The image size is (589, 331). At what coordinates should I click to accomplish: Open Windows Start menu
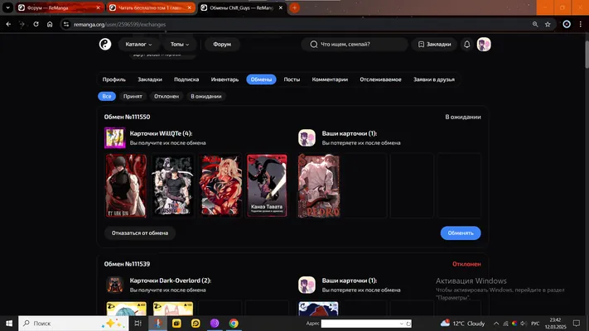[9, 323]
